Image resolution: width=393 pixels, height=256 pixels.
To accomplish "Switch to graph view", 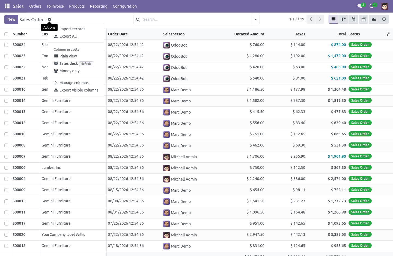I will [374, 19].
